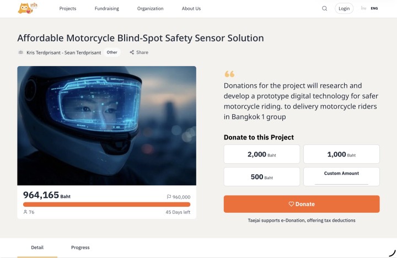Click the Share icon below the title

(132, 52)
